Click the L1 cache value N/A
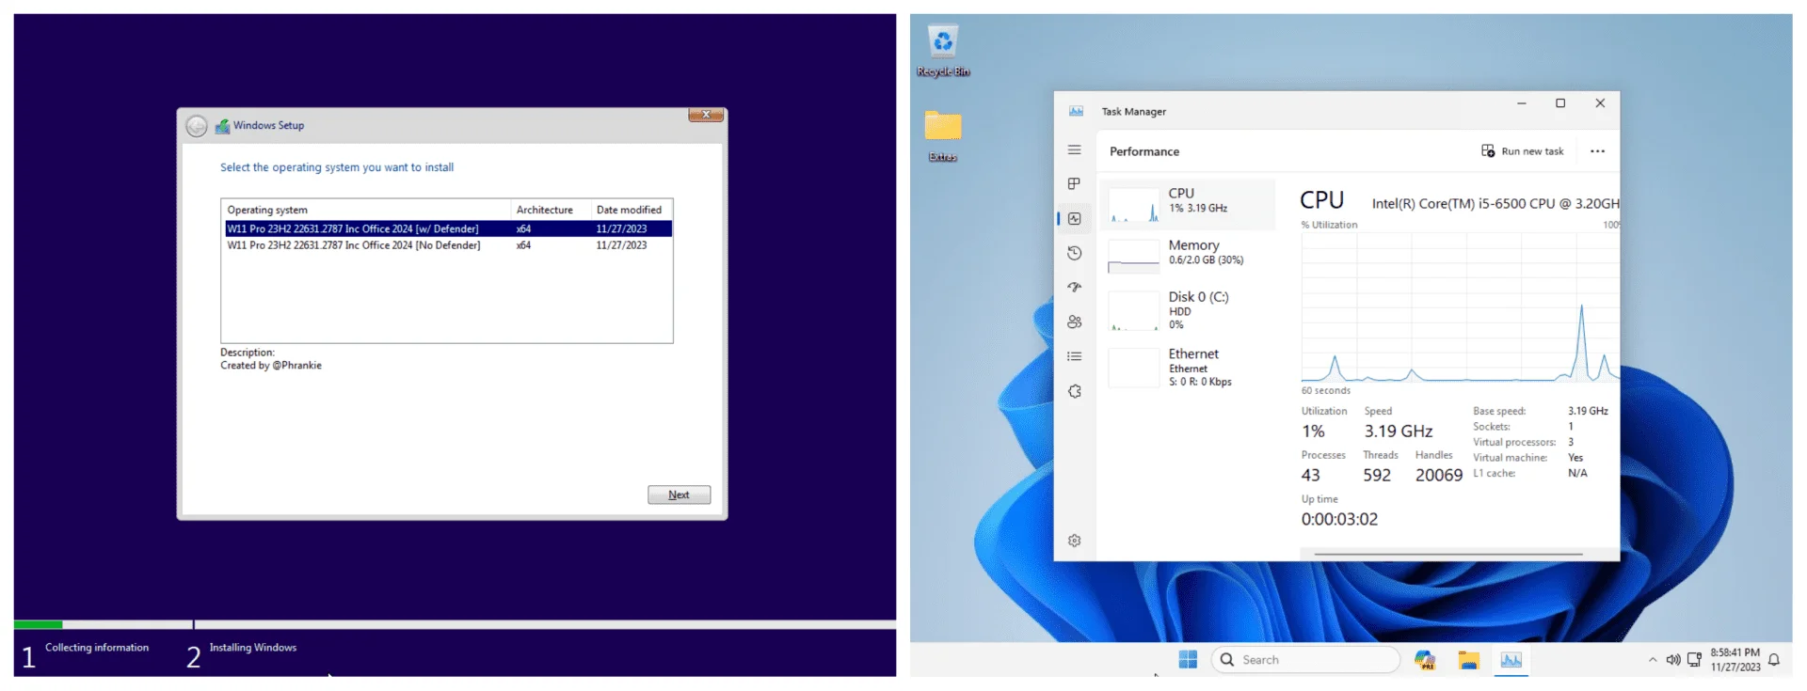Viewport: 1807px width, 691px height. click(1578, 474)
